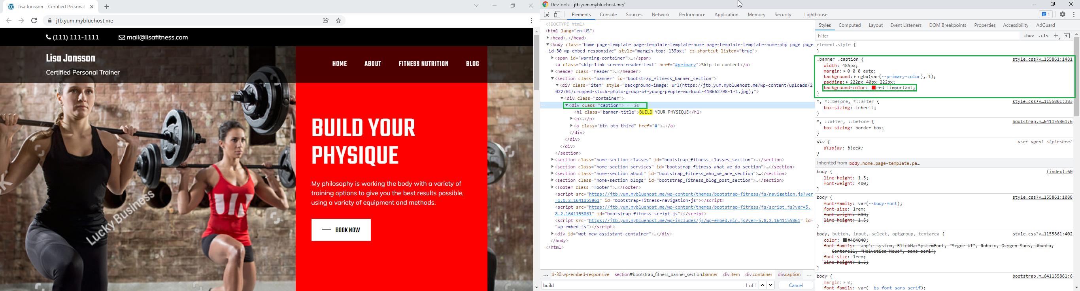This screenshot has width=1080, height=291.
Task: Switch to the Sources tab
Action: click(x=634, y=15)
